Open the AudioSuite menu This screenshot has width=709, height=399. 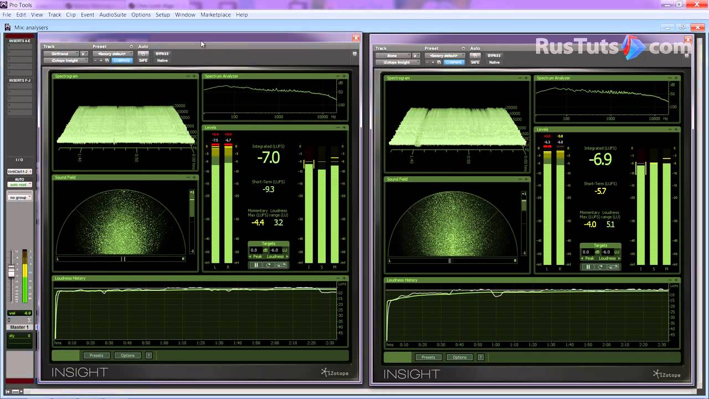[112, 14]
